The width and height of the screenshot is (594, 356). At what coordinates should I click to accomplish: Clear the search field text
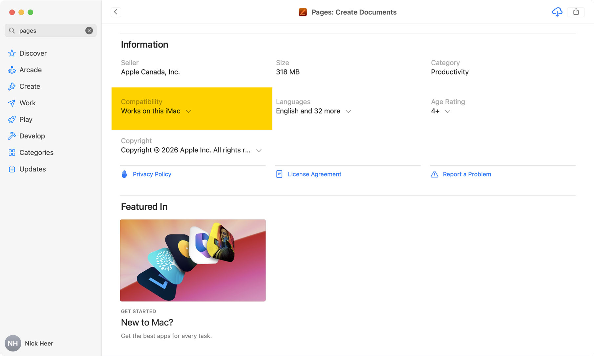89,31
